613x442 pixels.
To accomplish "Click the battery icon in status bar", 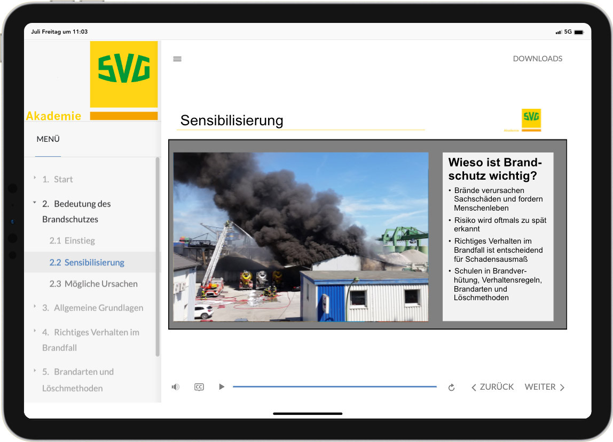I will [579, 32].
